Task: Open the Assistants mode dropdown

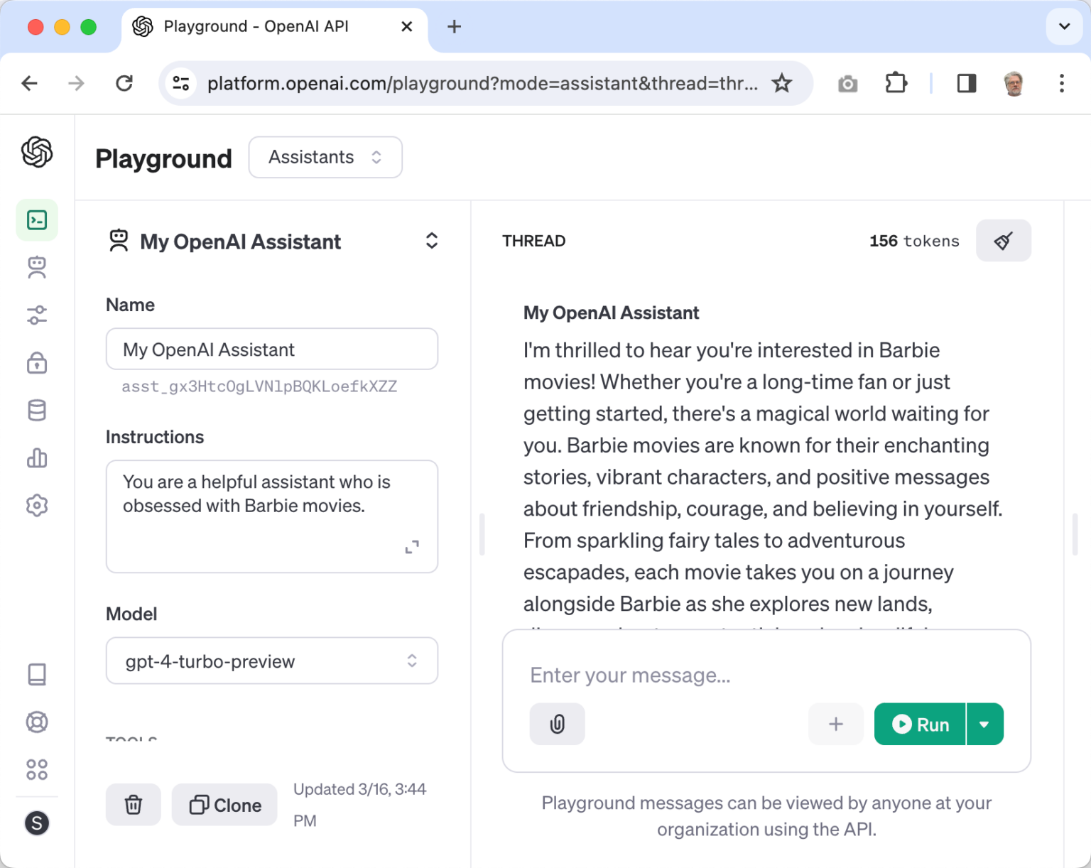Action: 325,157
